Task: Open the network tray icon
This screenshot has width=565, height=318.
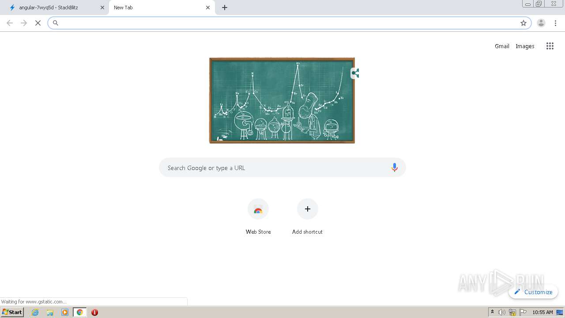Action: pos(512,312)
